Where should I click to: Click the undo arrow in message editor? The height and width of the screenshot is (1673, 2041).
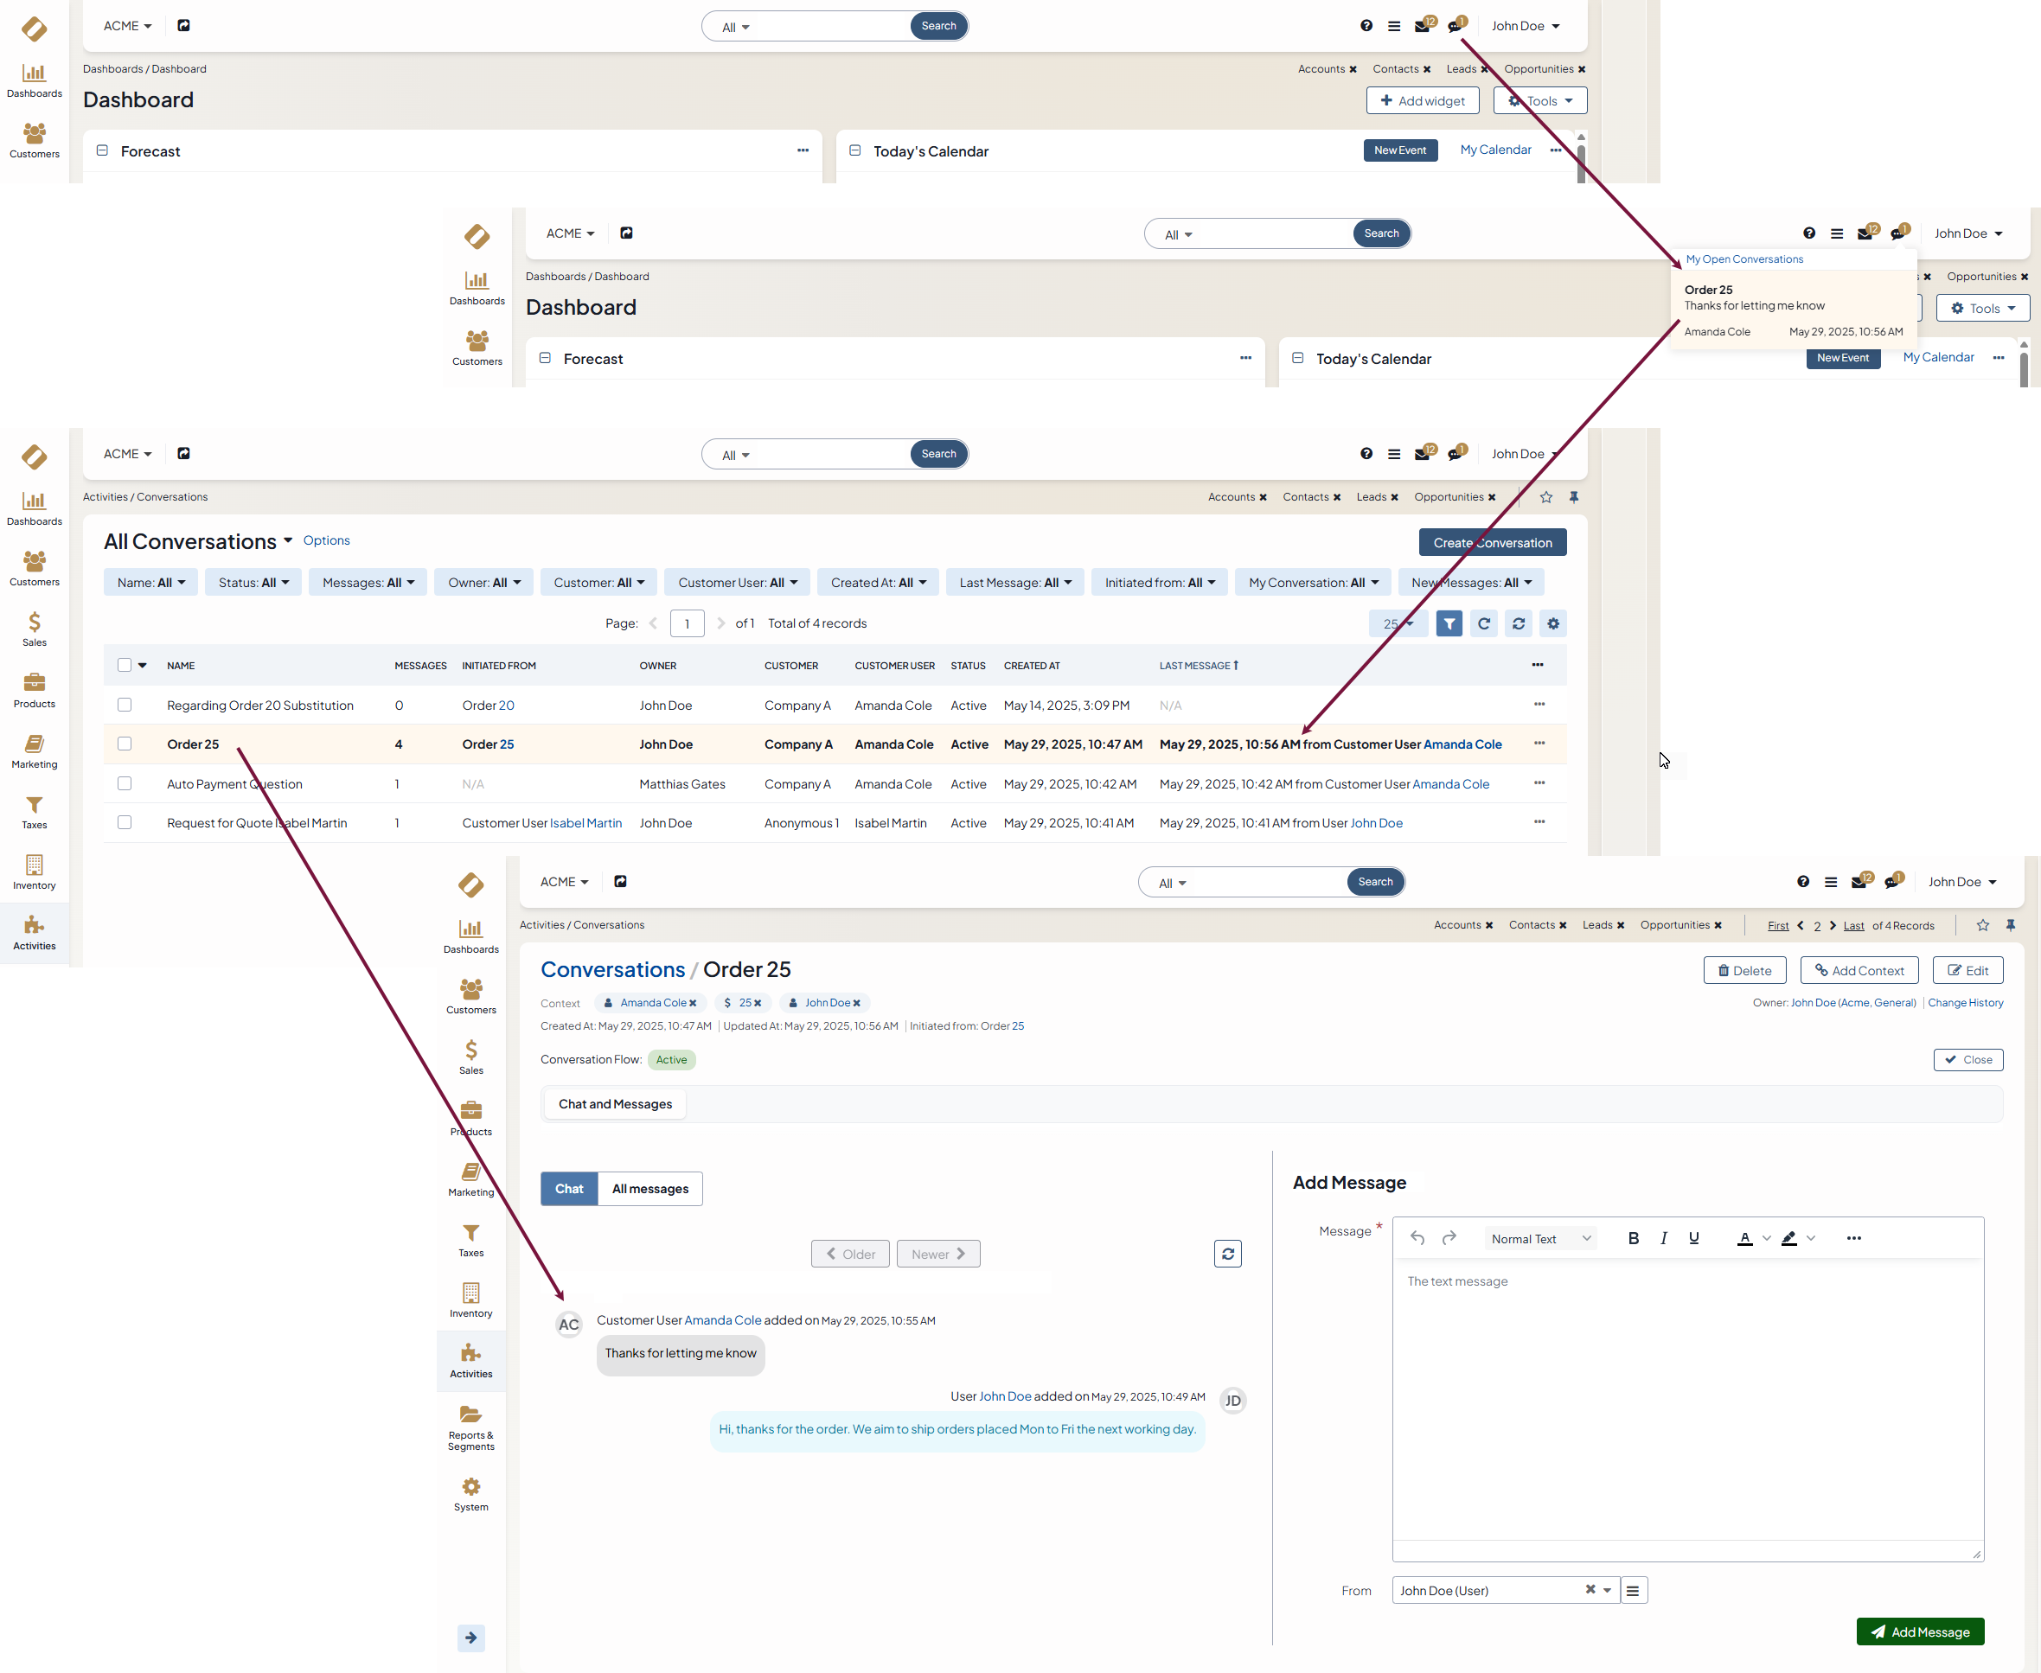(1417, 1238)
